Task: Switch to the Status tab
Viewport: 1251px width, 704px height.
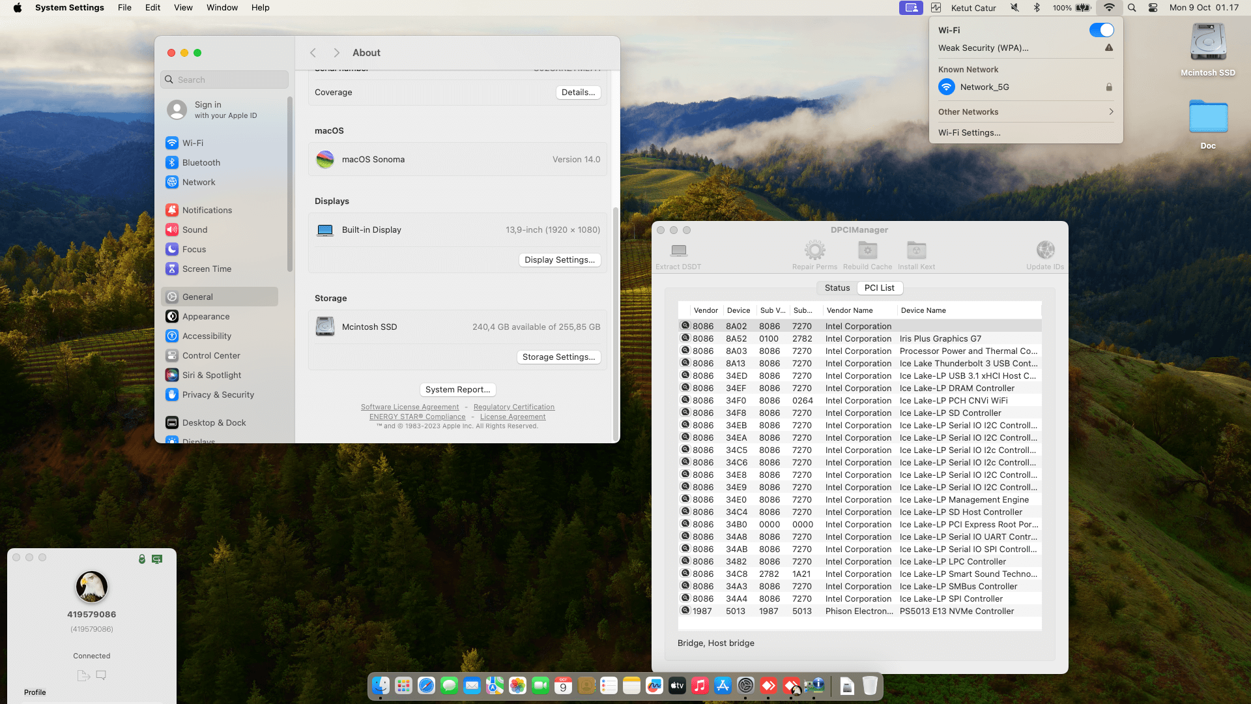Action: pos(837,288)
